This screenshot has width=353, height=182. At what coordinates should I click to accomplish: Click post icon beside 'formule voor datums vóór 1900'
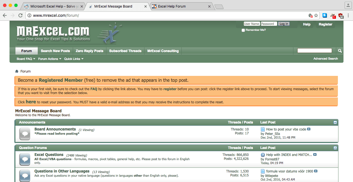(x=263, y=171)
